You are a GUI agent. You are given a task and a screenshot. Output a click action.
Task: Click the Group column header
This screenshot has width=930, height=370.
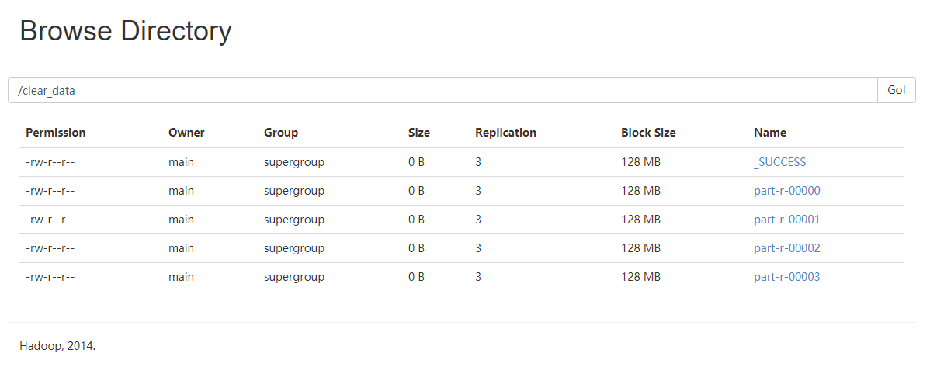pyautogui.click(x=281, y=133)
